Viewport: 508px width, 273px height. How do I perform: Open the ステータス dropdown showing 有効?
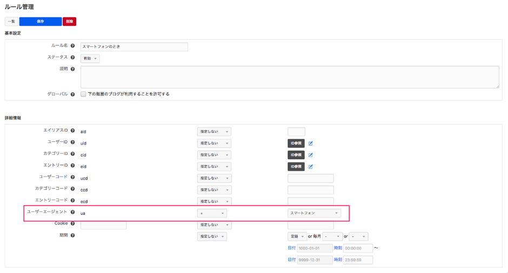[x=90, y=59]
